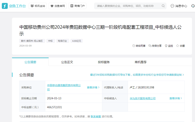Open 华为技术服务有限公司 company link

(x=142, y=98)
